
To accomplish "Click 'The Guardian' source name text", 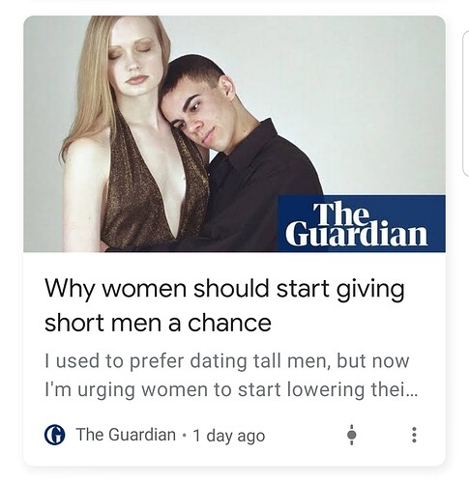I will tap(126, 435).
